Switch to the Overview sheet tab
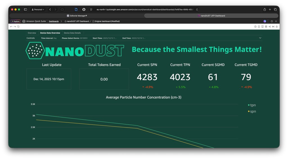The width and height of the screenshot is (288, 159). [32, 33]
